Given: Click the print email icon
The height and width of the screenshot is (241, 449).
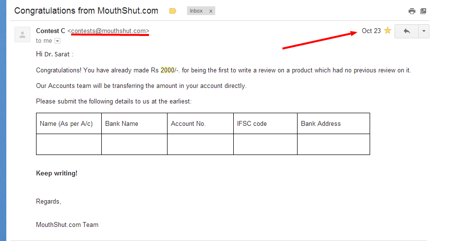Looking at the screenshot, I should pos(412,11).
